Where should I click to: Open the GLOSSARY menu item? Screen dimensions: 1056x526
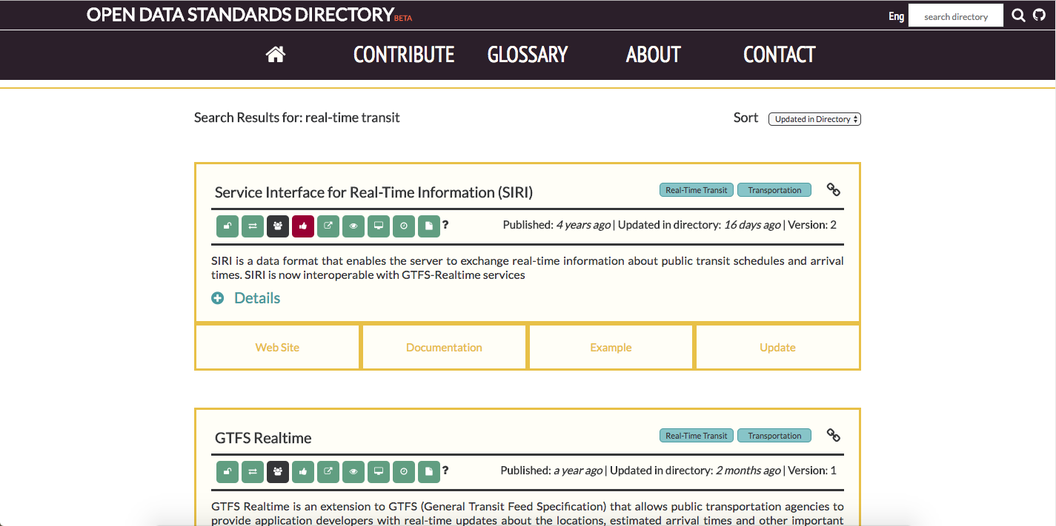pos(528,55)
